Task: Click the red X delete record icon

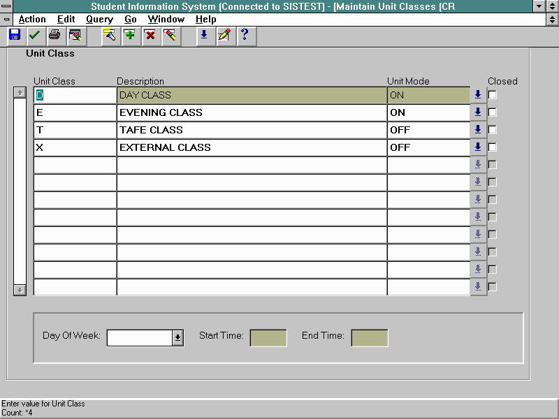Action: point(150,36)
